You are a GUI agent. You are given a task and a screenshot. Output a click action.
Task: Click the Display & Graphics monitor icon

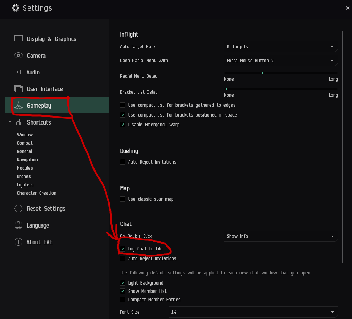tap(18, 39)
